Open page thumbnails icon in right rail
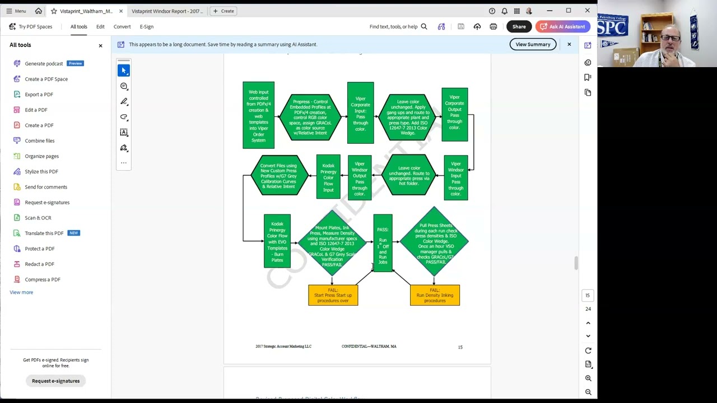Viewport: 717px width, 403px height. click(588, 92)
